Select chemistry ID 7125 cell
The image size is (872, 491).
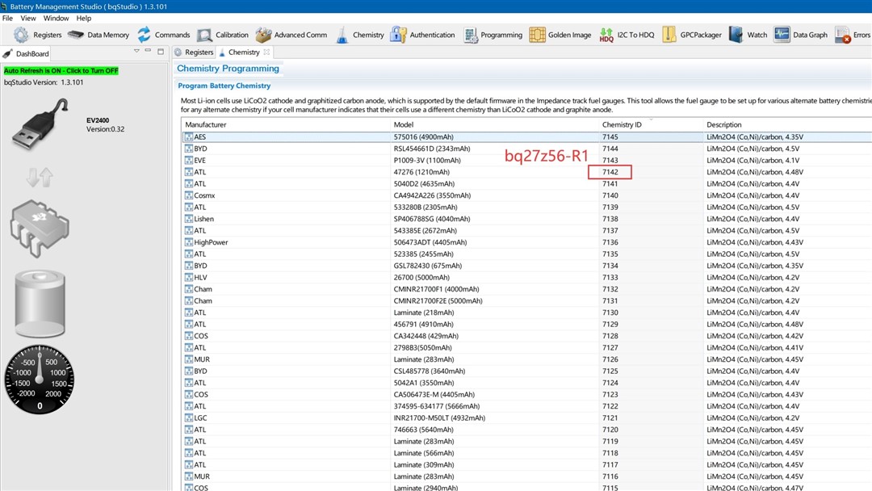click(610, 371)
